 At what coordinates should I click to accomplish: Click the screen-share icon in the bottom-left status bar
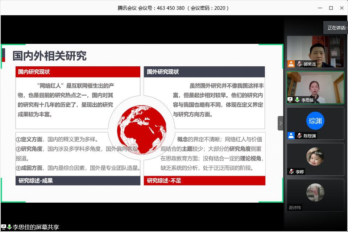coord(4,227)
